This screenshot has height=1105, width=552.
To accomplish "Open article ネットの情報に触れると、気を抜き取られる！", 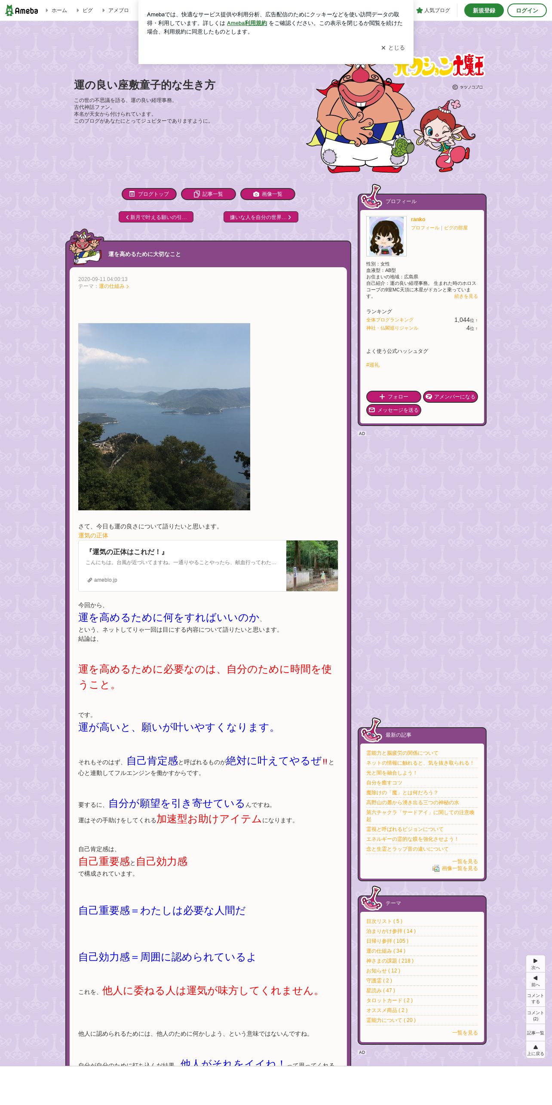I will [x=420, y=763].
